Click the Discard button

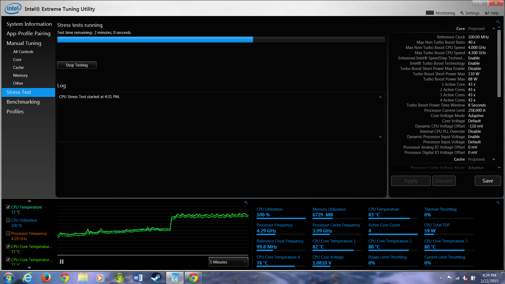(444, 181)
